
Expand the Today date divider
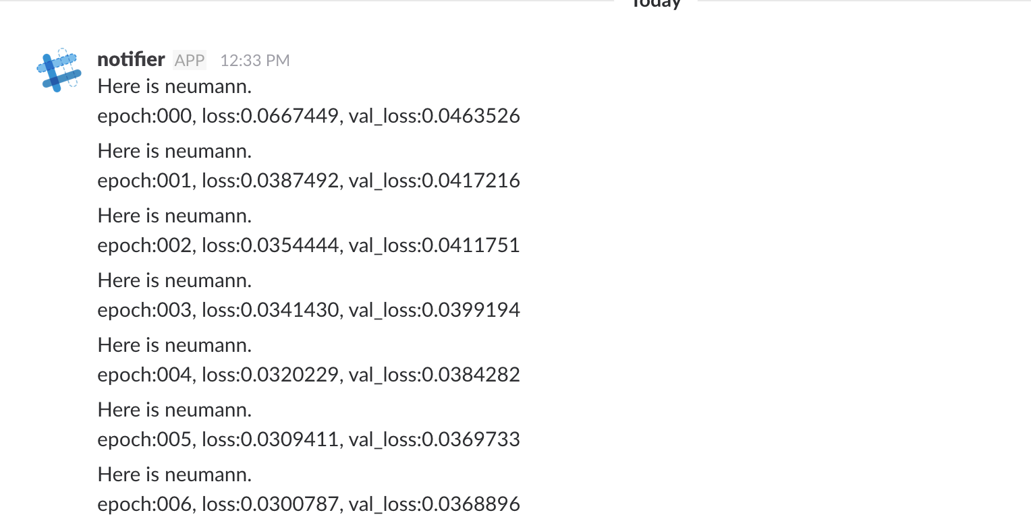coord(656,4)
